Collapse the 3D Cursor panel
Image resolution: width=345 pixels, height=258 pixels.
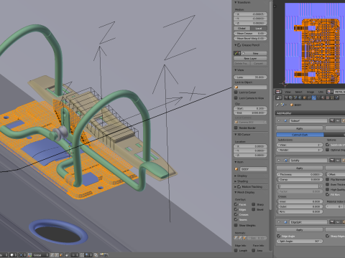tap(236, 135)
